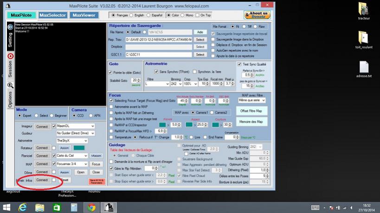380x213 pixels.
Task: Click the red Save All parameters button
Action: click(97, 182)
